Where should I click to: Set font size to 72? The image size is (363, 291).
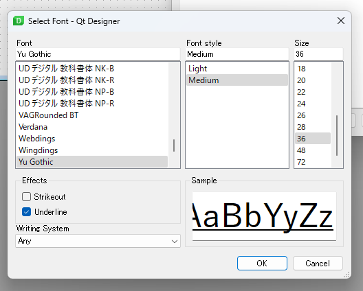coord(313,162)
